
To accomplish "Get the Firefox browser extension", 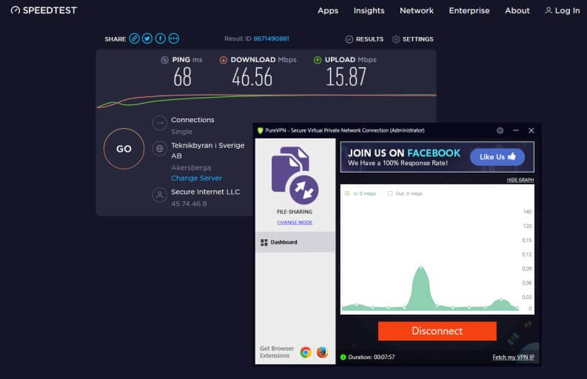I will tap(322, 352).
